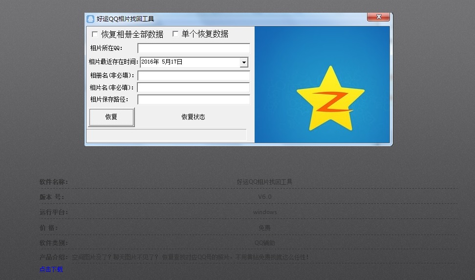475x280 pixels.
Task: Click the 运行平台 label
Action: tap(54, 212)
